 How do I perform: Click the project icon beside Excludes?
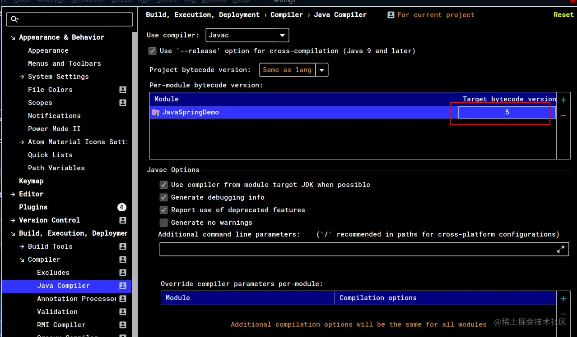123,273
